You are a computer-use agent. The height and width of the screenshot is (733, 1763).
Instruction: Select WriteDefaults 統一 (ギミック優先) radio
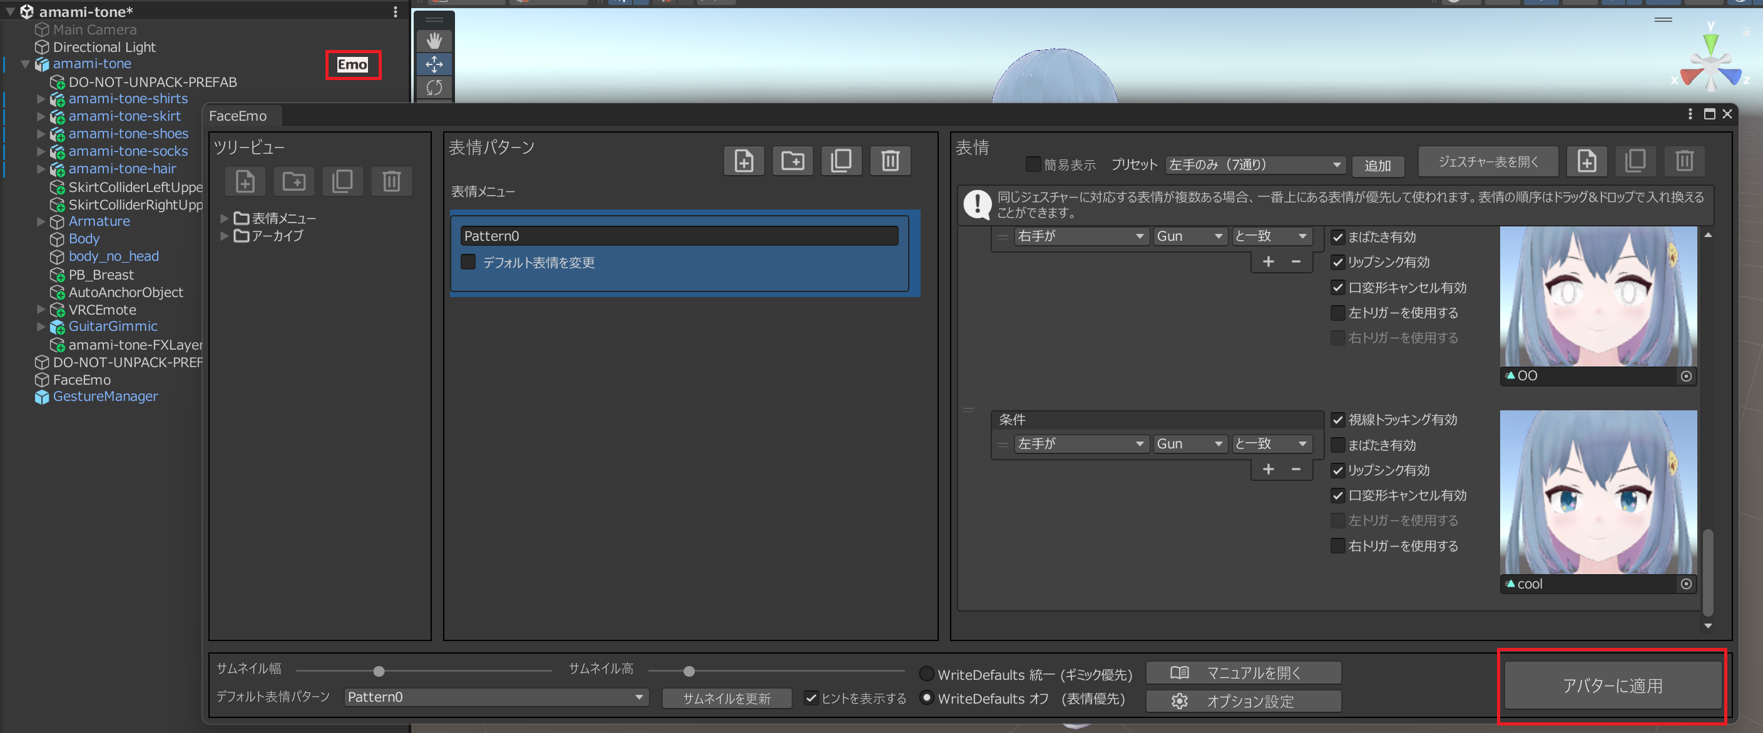pyautogui.click(x=926, y=674)
